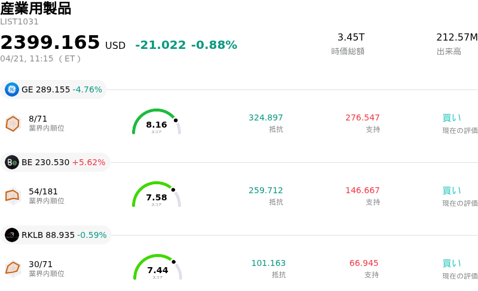Click RKLB industry rank 30/71

click(x=41, y=264)
